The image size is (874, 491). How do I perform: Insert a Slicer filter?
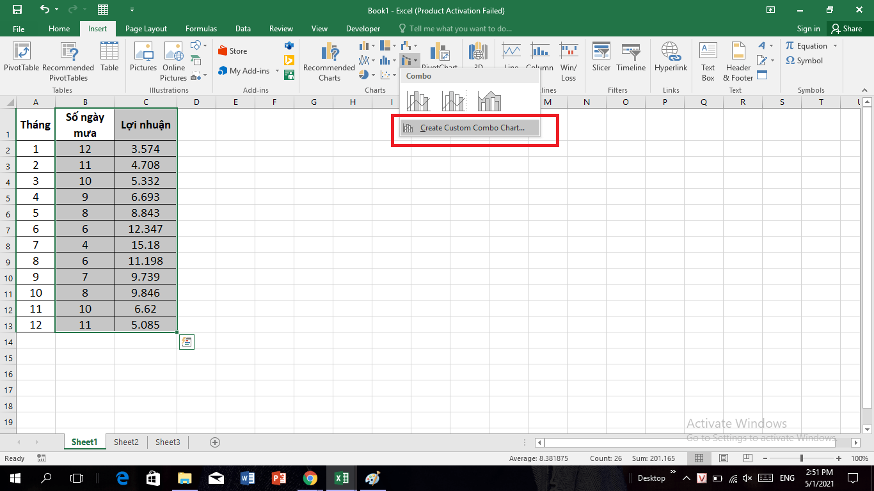point(601,57)
